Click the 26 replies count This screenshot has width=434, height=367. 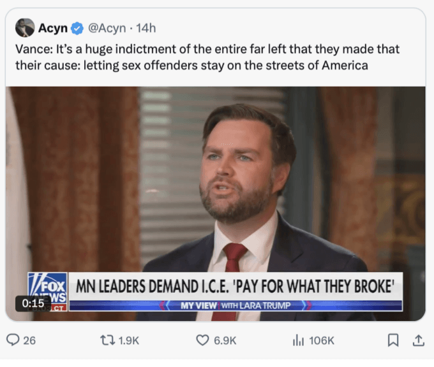29,341
